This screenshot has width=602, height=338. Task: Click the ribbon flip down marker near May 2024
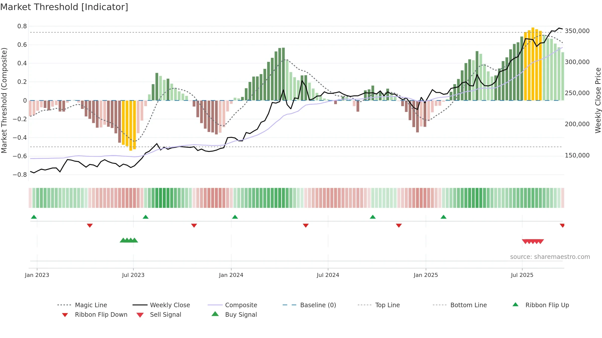[306, 226]
